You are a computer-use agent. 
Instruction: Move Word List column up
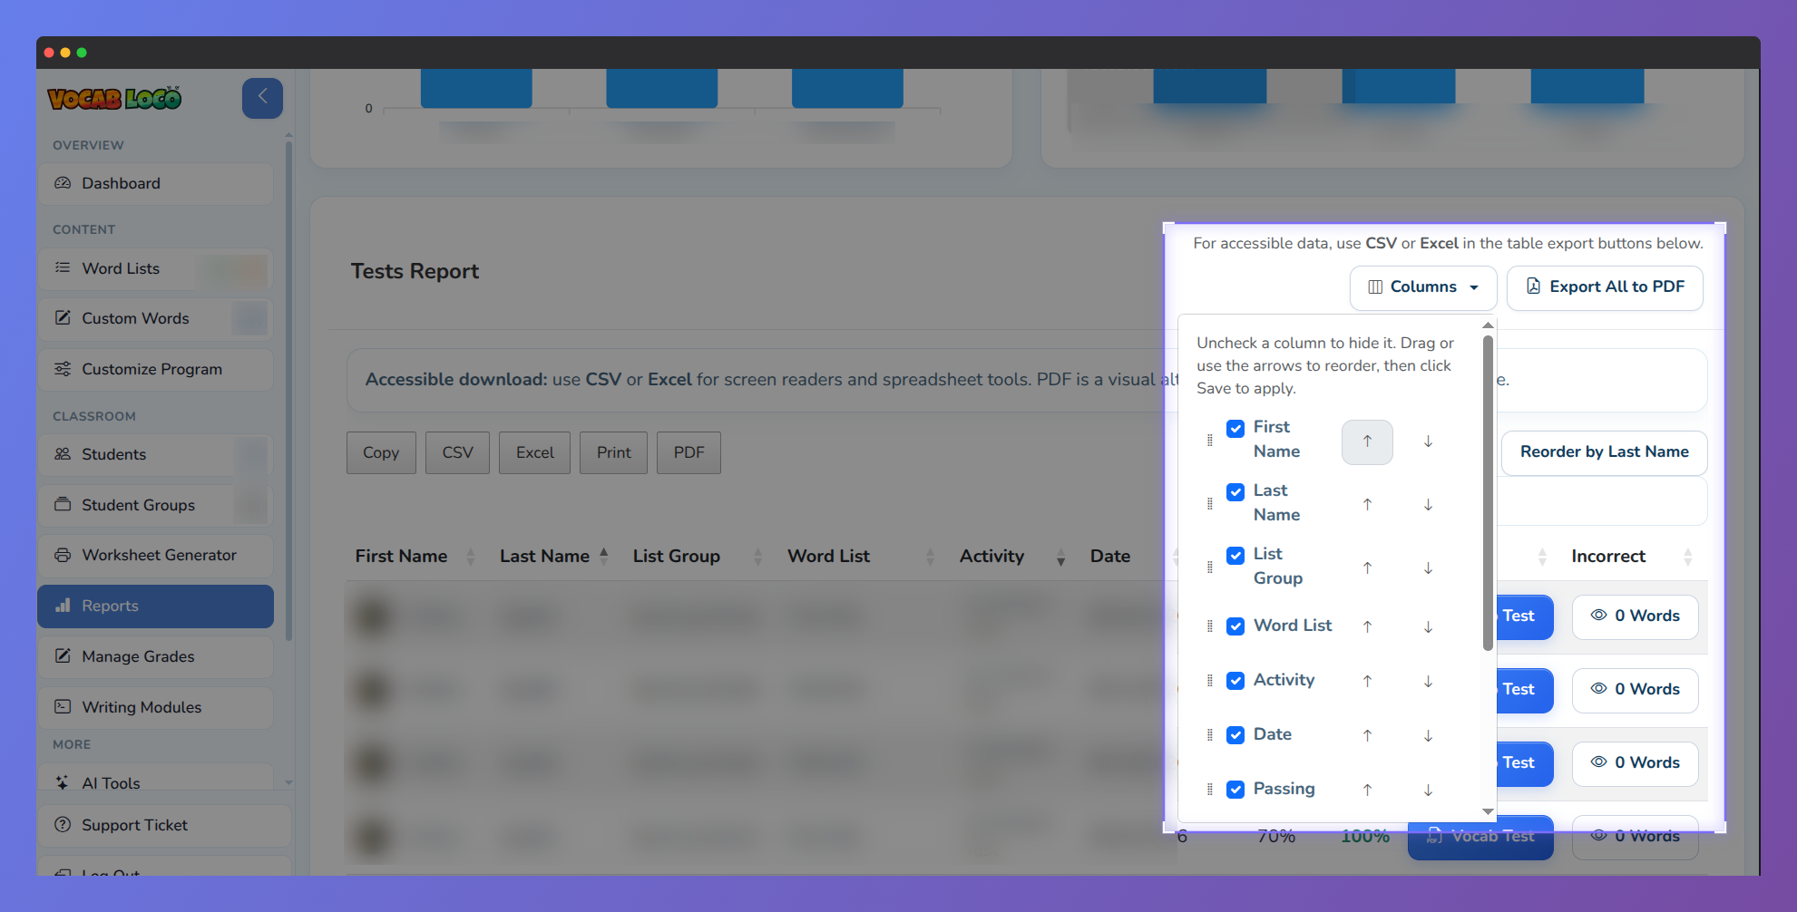coord(1367,627)
